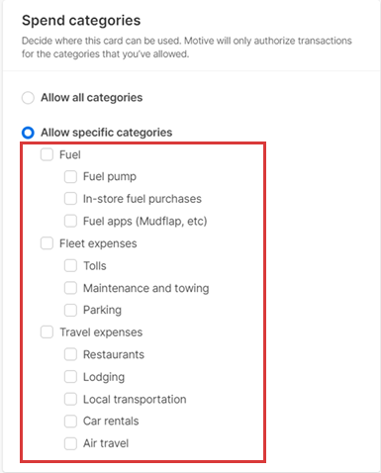Toggle the Travel expenses checkbox
381x473 pixels.
click(47, 332)
